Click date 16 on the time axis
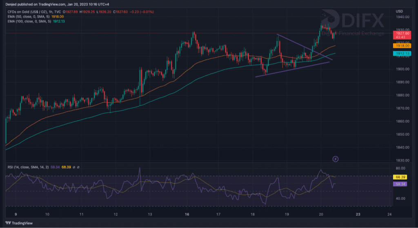The width and height of the screenshot is (418, 228). coord(186,214)
